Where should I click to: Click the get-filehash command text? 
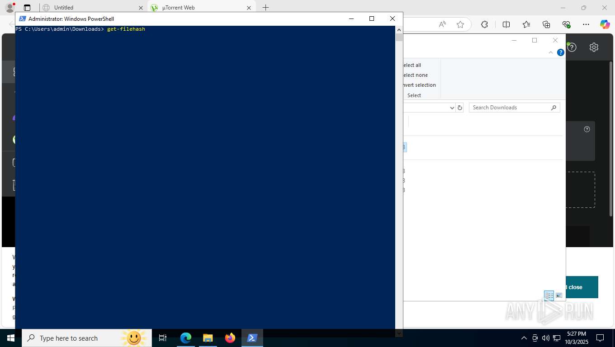[x=126, y=29]
